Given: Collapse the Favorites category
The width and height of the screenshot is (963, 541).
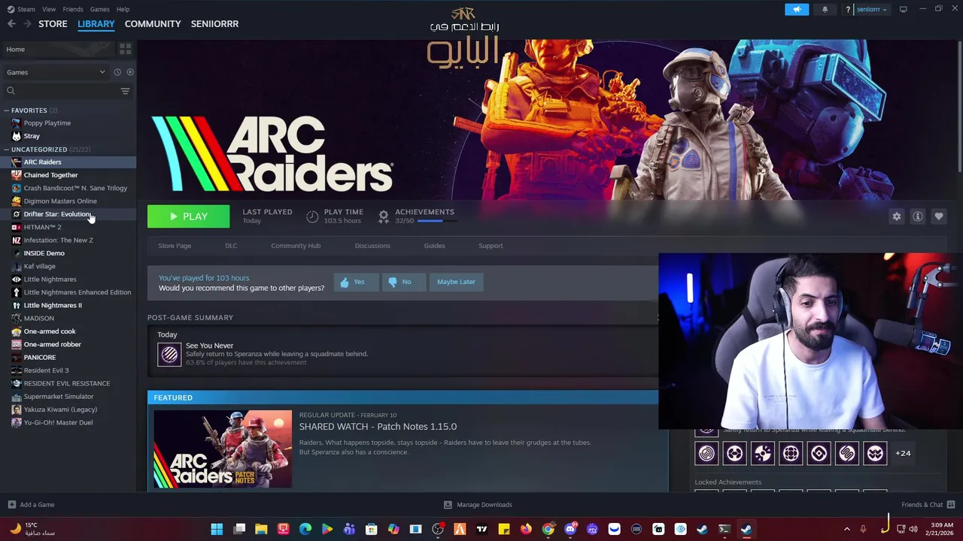Looking at the screenshot, I should click(6, 110).
